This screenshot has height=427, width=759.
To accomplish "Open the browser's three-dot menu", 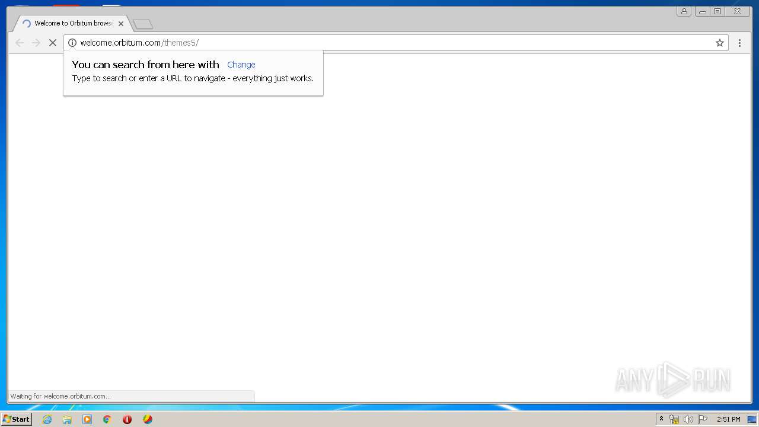I will (x=739, y=43).
